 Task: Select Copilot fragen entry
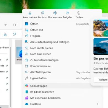tap(62, 86)
